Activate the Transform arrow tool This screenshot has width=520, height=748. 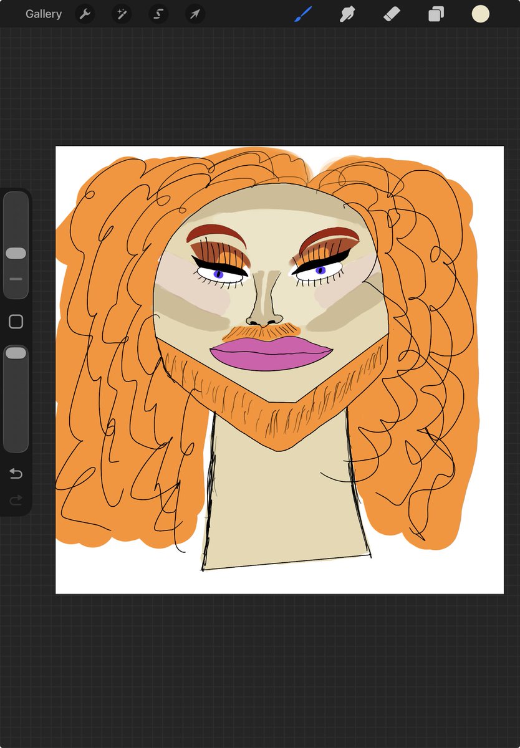[x=195, y=14]
